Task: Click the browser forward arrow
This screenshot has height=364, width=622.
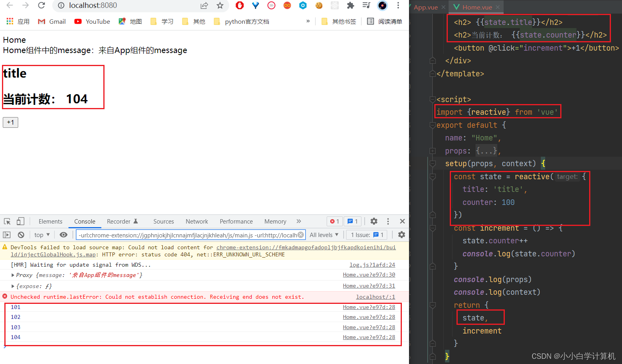Action: (26, 5)
